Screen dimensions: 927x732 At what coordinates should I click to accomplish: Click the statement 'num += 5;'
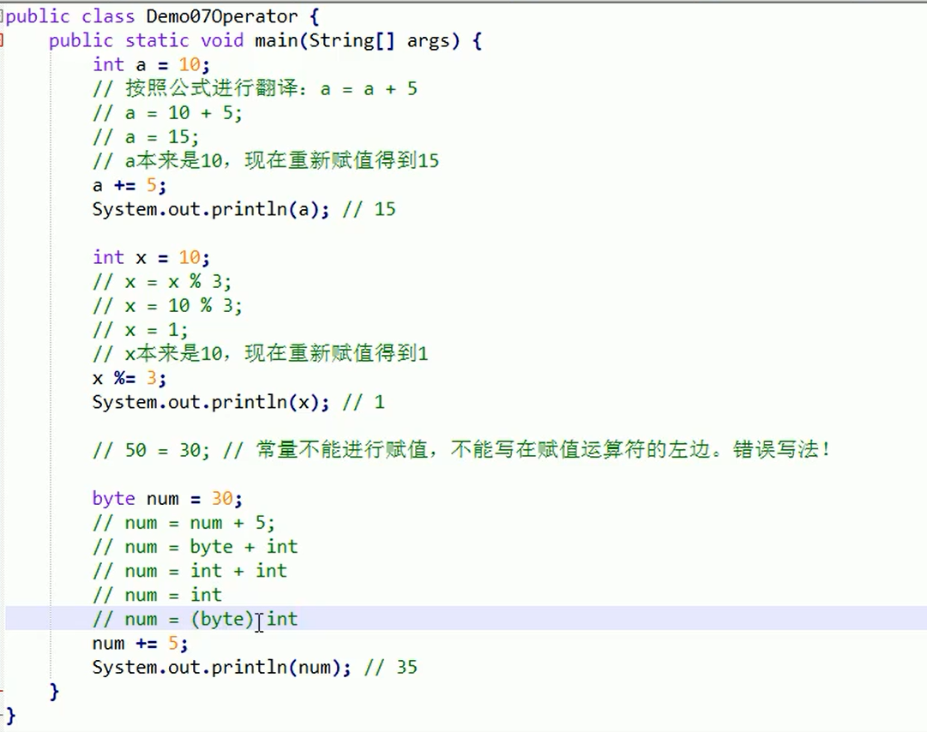click(140, 644)
